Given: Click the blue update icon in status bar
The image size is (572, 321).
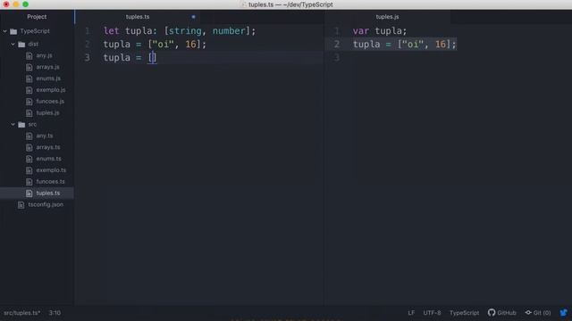Looking at the screenshot, I should (x=564, y=313).
